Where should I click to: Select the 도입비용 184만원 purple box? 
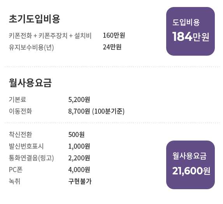click(x=190, y=31)
